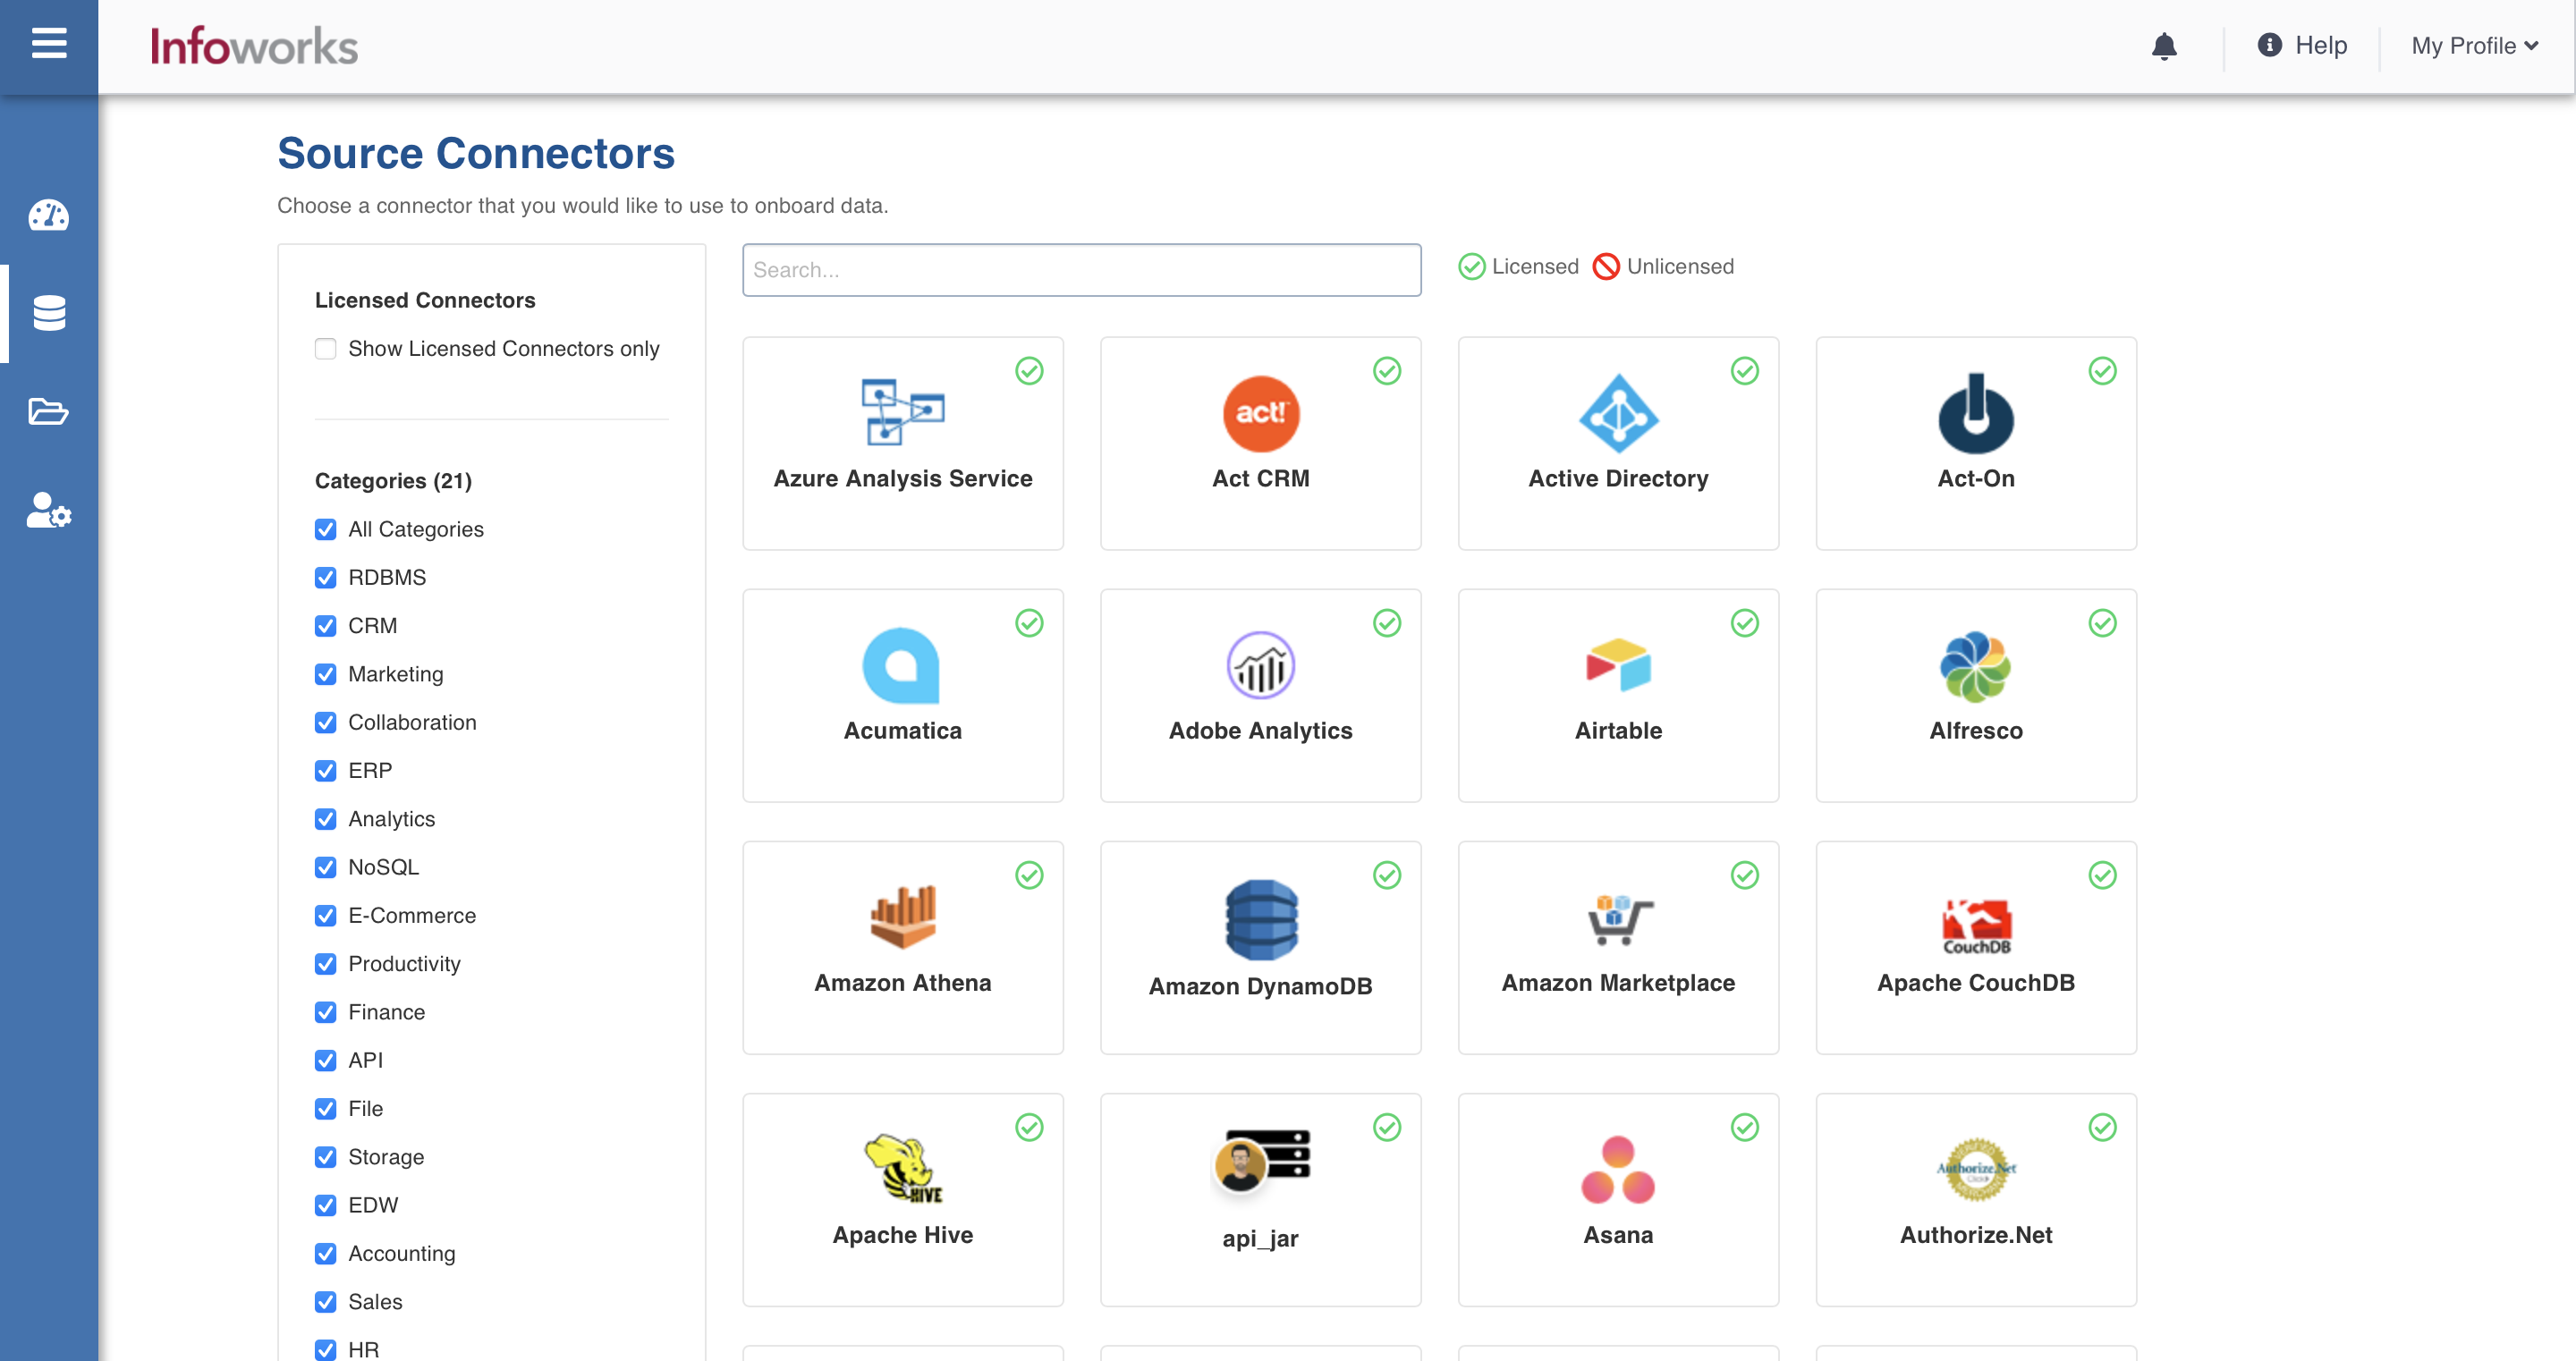
Task: Uncheck the Accounting category
Action: 325,1253
